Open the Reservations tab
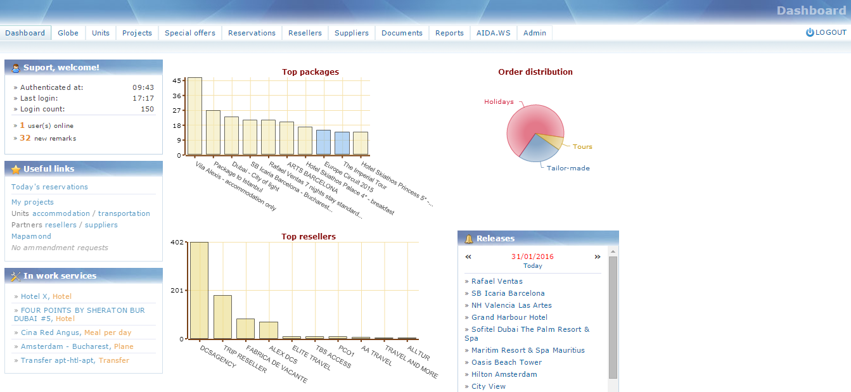851x392 pixels. (252, 33)
